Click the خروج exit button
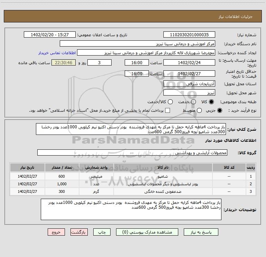The width and height of the screenshot is (266, 257). click(56, 232)
